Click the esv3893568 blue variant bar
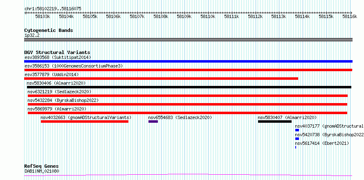This screenshot has height=180, width=364. coord(188,61)
